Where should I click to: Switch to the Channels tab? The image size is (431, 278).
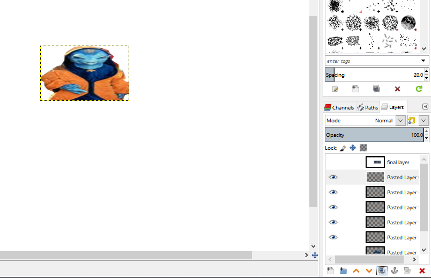[339, 107]
